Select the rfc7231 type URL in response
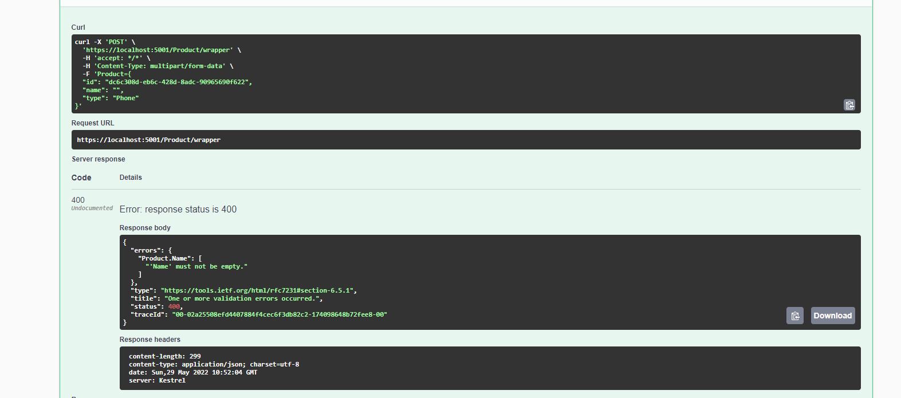This screenshot has height=398, width=901. coord(257,290)
